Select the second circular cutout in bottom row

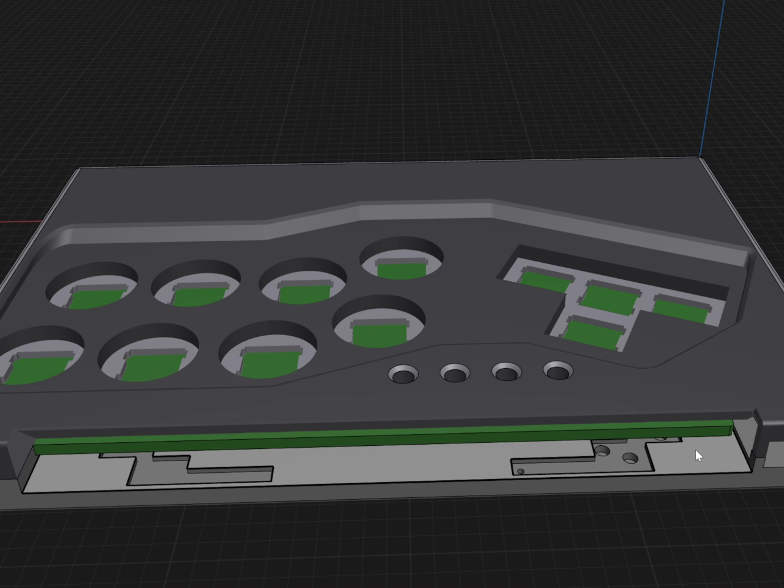(148, 354)
